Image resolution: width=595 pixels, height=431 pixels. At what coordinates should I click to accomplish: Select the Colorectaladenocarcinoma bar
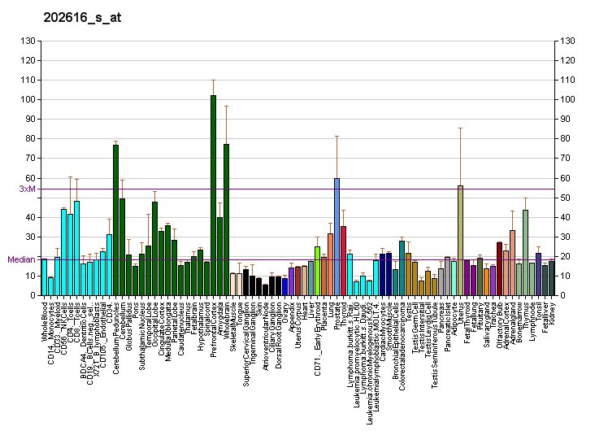pos(402,268)
